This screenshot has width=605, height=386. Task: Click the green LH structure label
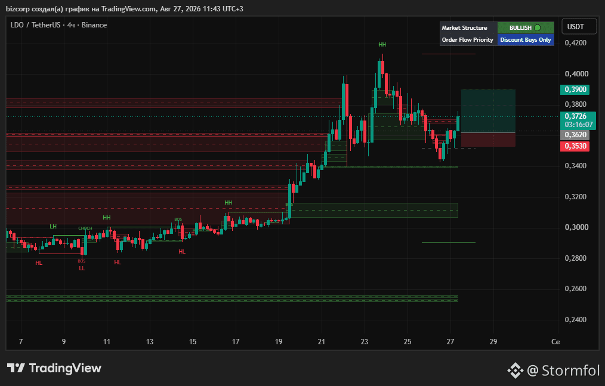(x=53, y=227)
